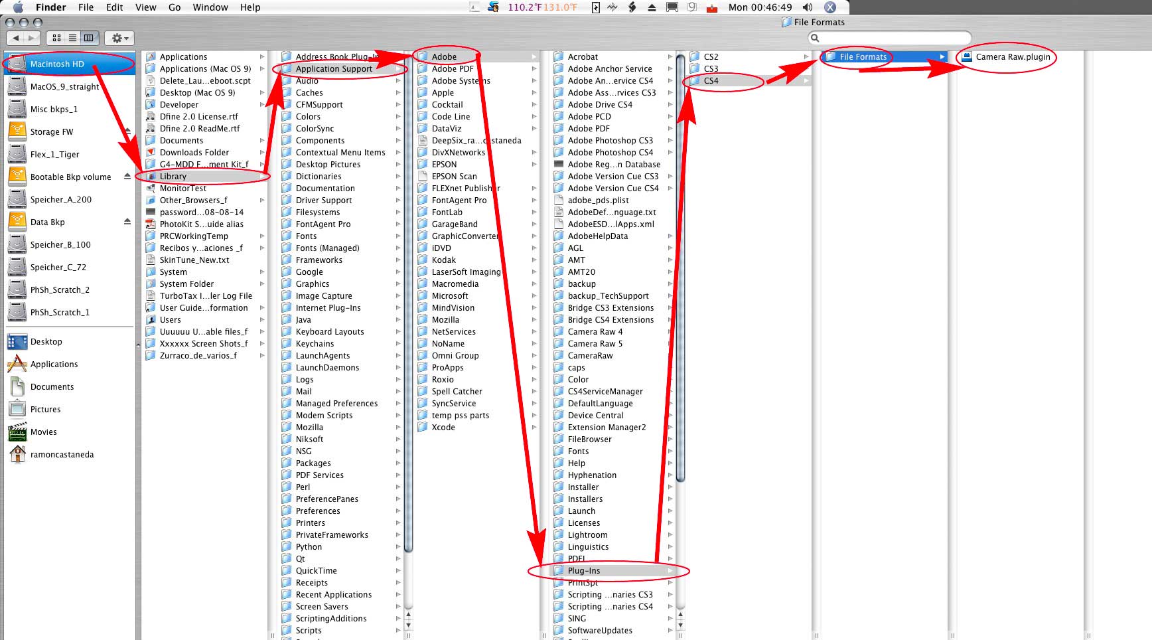Open the Apple menu
Image resolution: width=1152 pixels, height=640 pixels.
[18, 7]
